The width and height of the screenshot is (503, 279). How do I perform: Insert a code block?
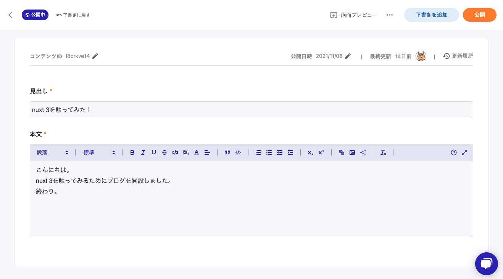tap(238, 152)
